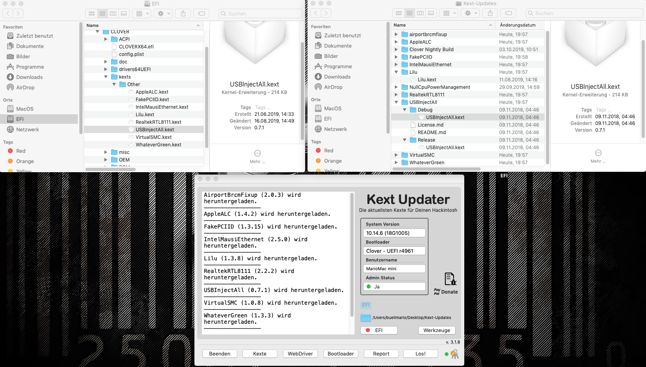Click the Kext-Updates folder icon in Kext Updater
Image resolution: width=646 pixels, height=367 pixels.
tap(366, 318)
